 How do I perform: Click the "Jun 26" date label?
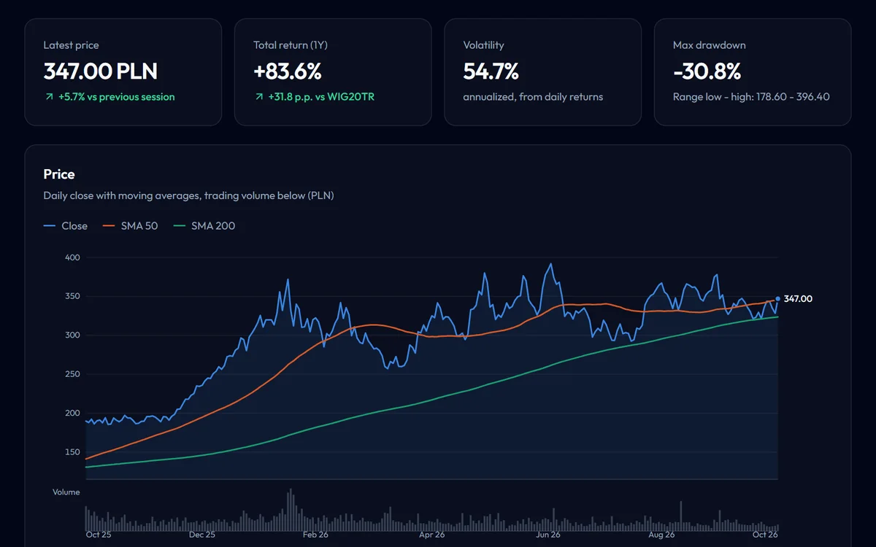(547, 535)
